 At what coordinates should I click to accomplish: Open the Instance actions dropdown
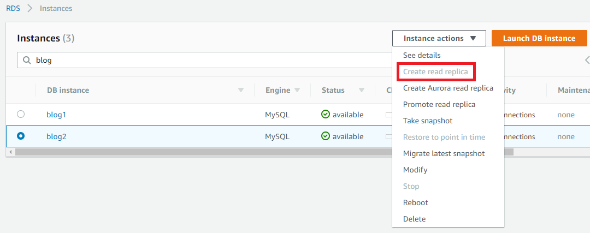439,38
